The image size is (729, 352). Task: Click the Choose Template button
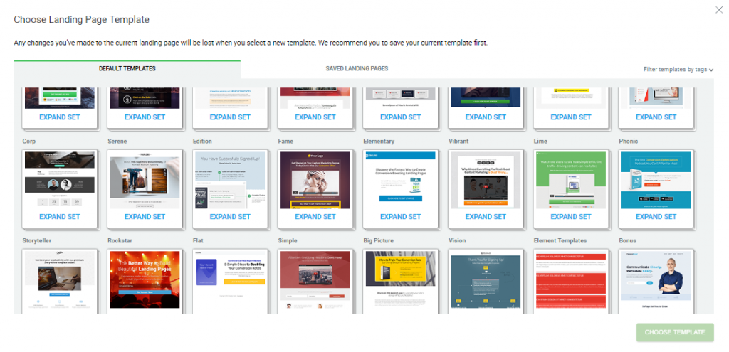click(x=675, y=332)
